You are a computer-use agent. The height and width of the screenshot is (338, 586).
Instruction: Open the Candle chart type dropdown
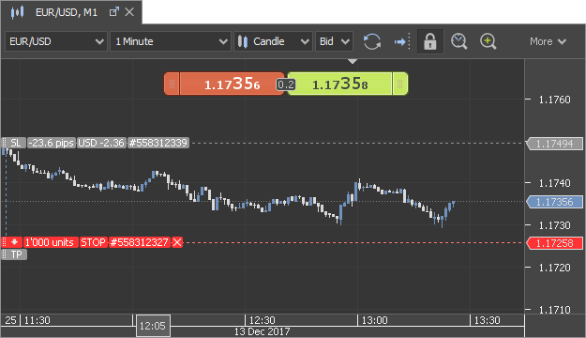coord(273,41)
